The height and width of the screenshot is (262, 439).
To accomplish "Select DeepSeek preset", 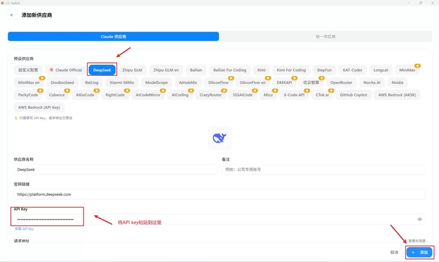I will 102,70.
